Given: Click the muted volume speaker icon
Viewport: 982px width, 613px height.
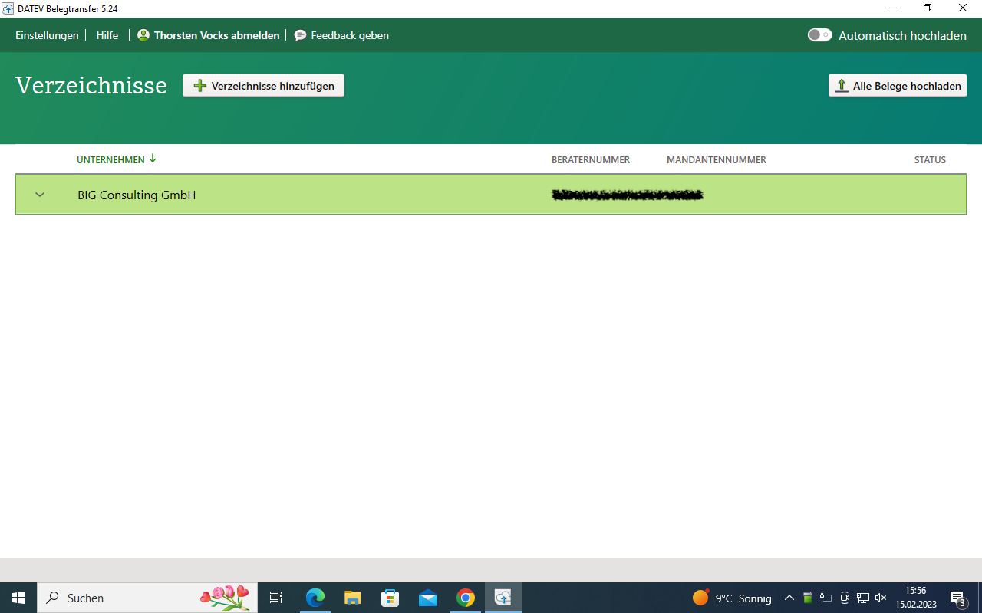Looking at the screenshot, I should 881,598.
